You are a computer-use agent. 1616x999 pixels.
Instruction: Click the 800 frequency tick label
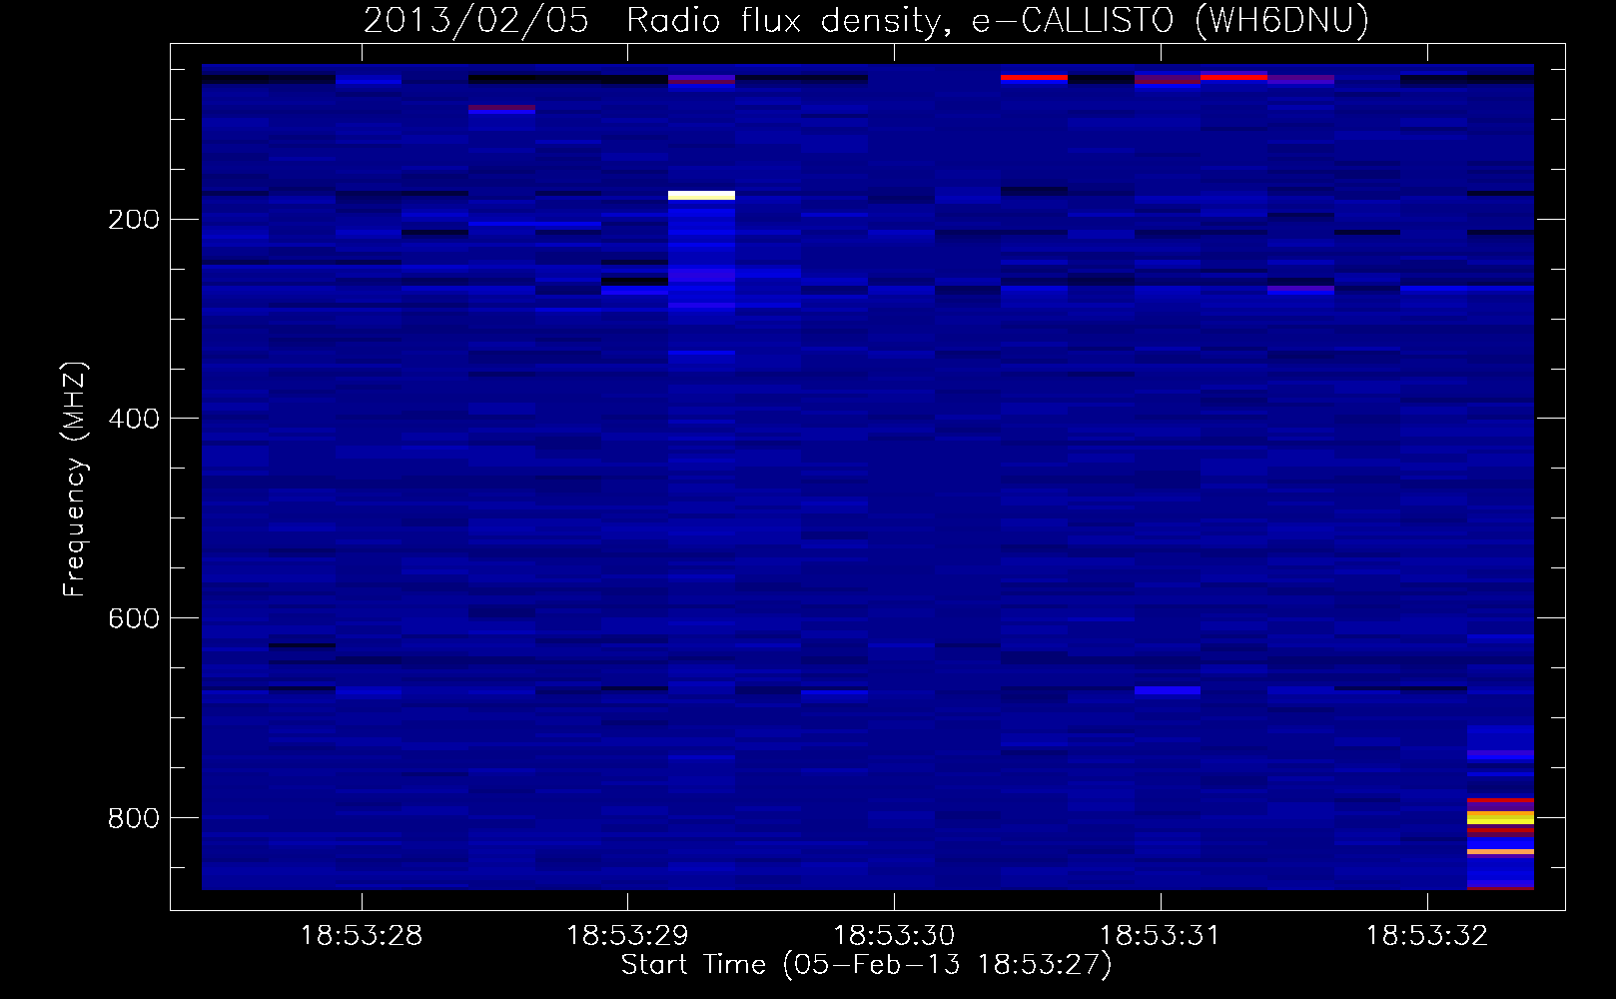tap(134, 818)
